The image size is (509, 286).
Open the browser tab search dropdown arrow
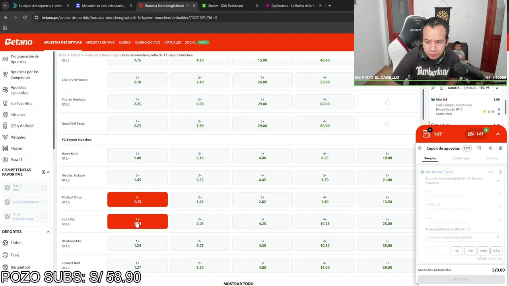point(5,6)
